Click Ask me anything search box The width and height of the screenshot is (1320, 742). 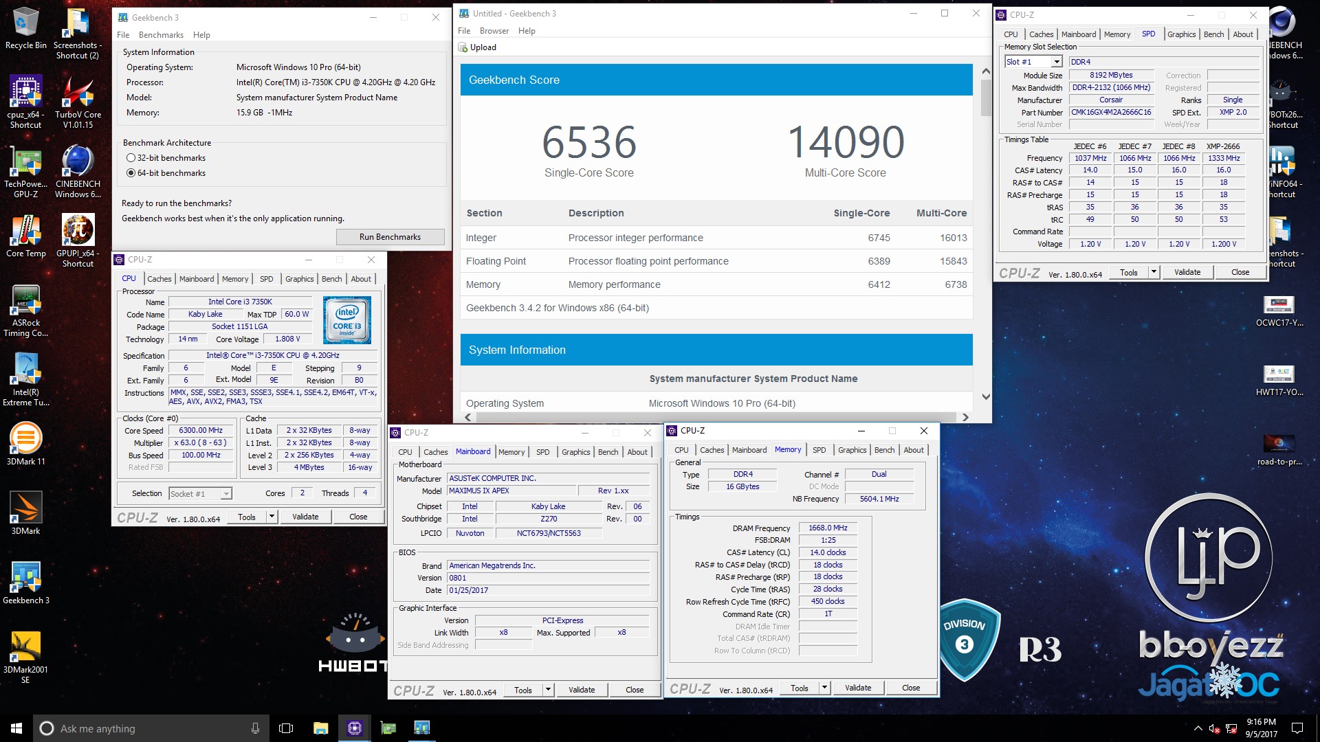click(x=153, y=728)
